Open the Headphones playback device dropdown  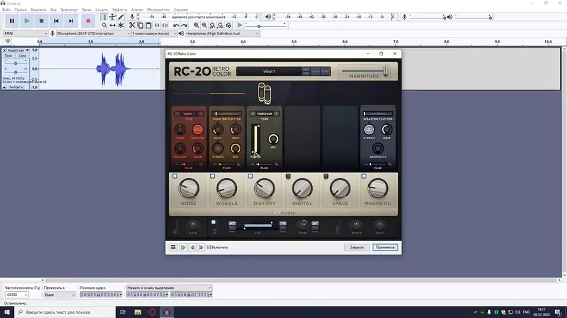pyautogui.click(x=222, y=34)
